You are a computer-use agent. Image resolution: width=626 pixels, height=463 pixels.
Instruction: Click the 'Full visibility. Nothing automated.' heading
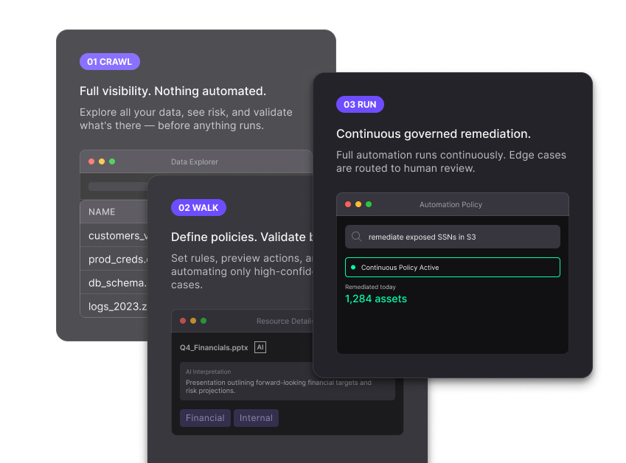click(173, 91)
